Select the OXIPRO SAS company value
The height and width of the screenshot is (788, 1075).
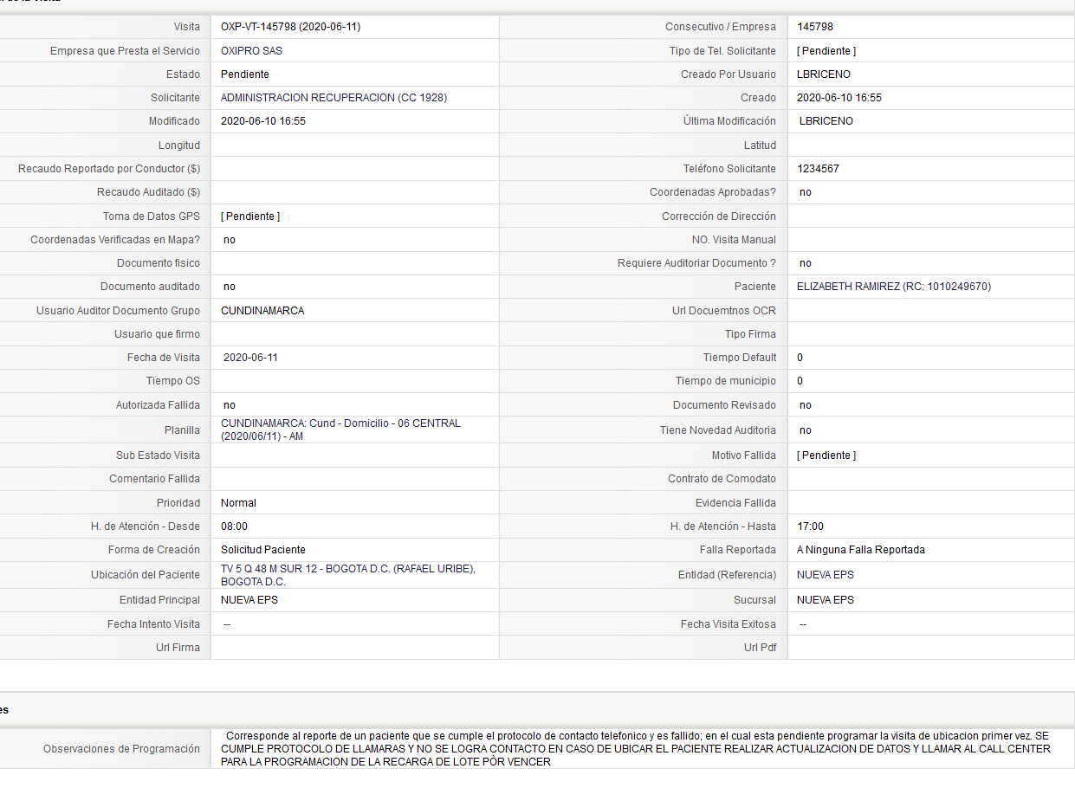[251, 51]
